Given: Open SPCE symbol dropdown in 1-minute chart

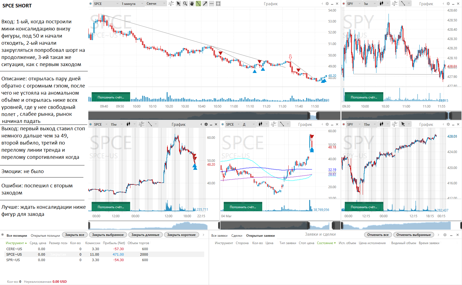Looking at the screenshot, I should [106, 4].
